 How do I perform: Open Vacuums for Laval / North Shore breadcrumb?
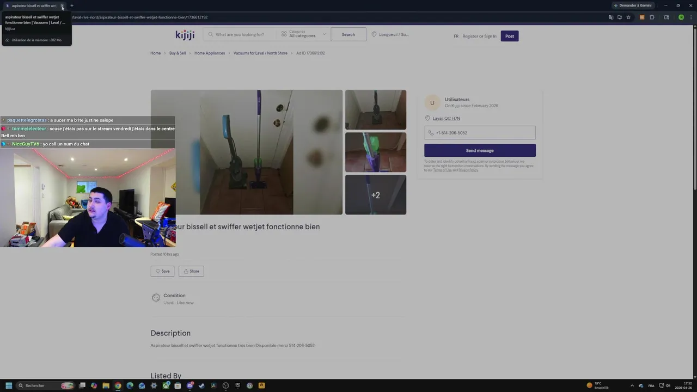(x=260, y=53)
